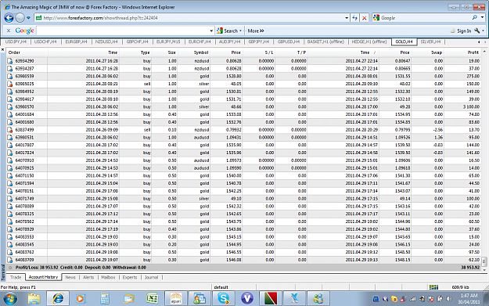Expand the address bar URL dropdown
The height and width of the screenshot is (306, 489).
347,18
